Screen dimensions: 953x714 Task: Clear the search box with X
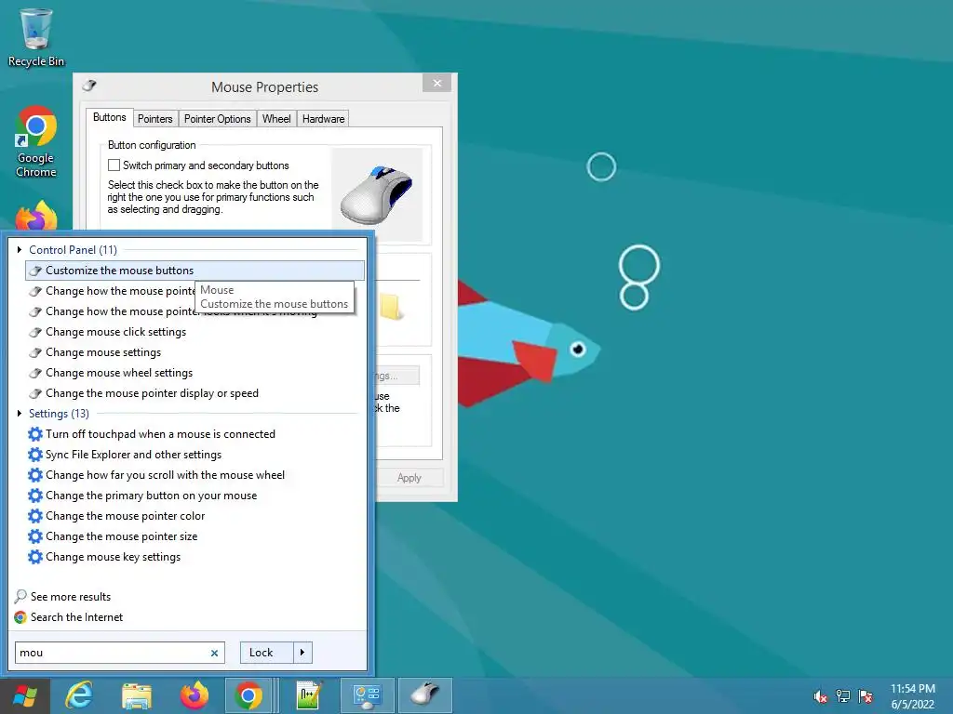click(215, 654)
